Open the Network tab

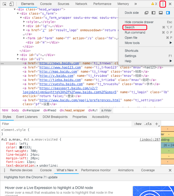(81, 4)
